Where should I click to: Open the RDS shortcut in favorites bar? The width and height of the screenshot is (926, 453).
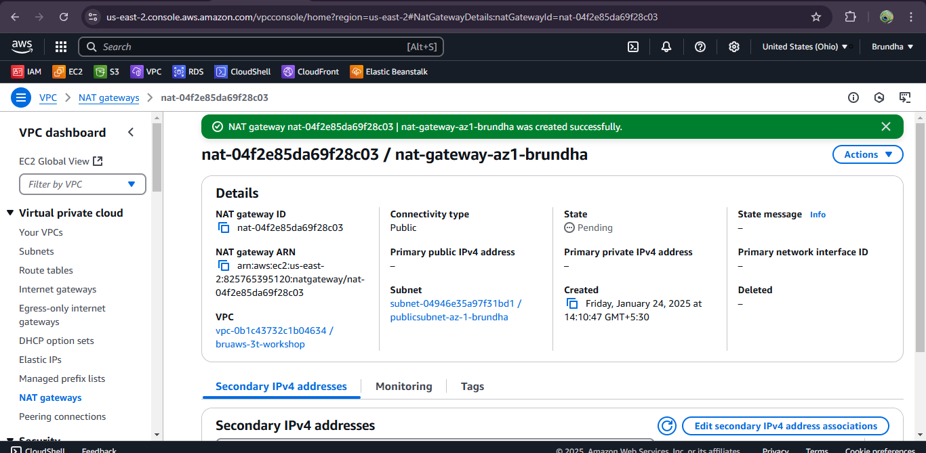point(188,71)
